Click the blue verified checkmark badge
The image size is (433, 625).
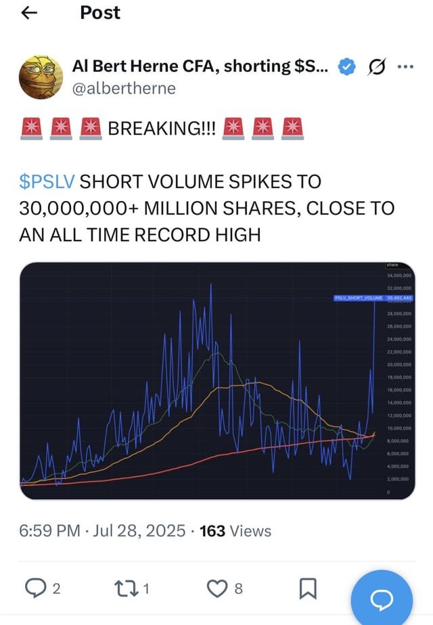(346, 66)
